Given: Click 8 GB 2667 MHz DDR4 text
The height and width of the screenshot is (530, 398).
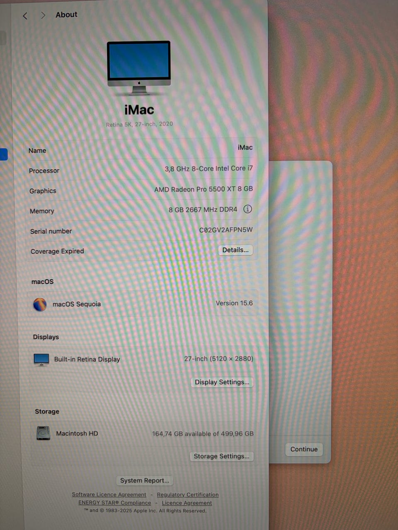Looking at the screenshot, I should (203, 210).
